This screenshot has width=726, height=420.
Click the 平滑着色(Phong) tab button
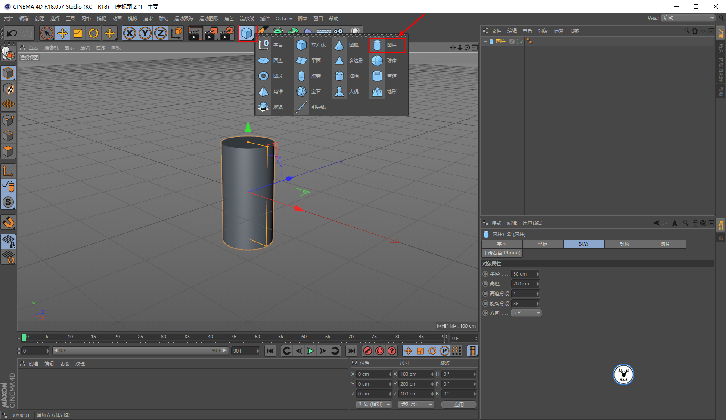coord(502,253)
